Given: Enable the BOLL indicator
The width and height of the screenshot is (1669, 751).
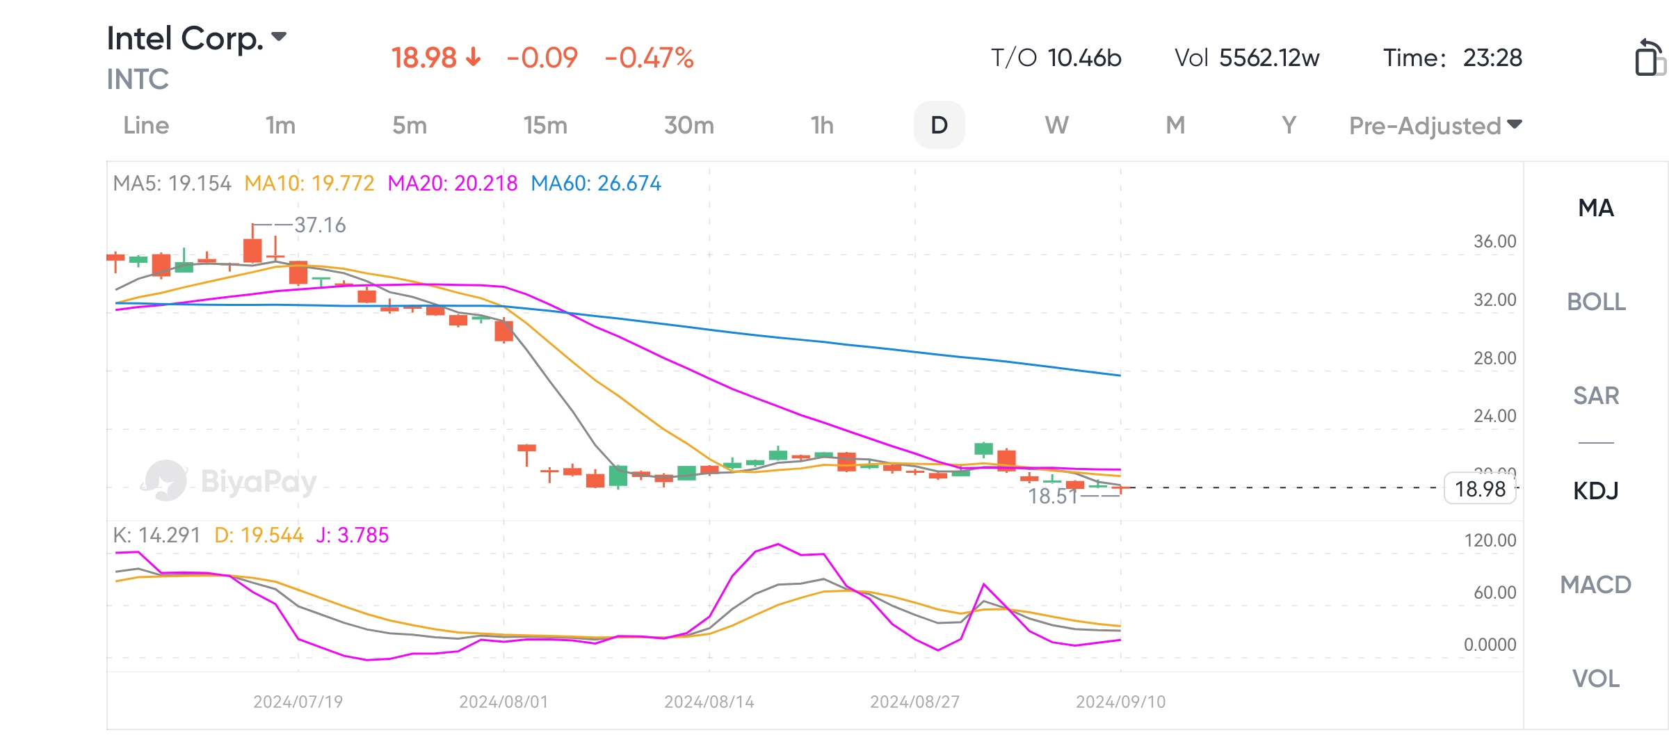Looking at the screenshot, I should (1596, 302).
